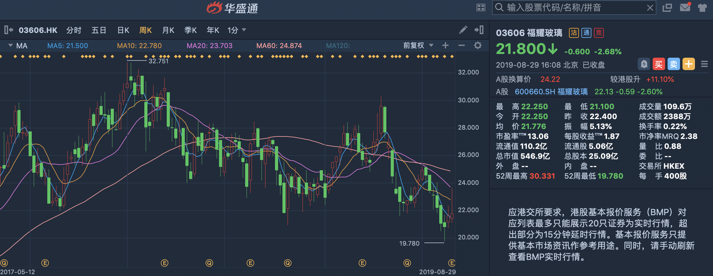Expand the 1分 interval dropdown
713x276 pixels.
click(x=237, y=30)
